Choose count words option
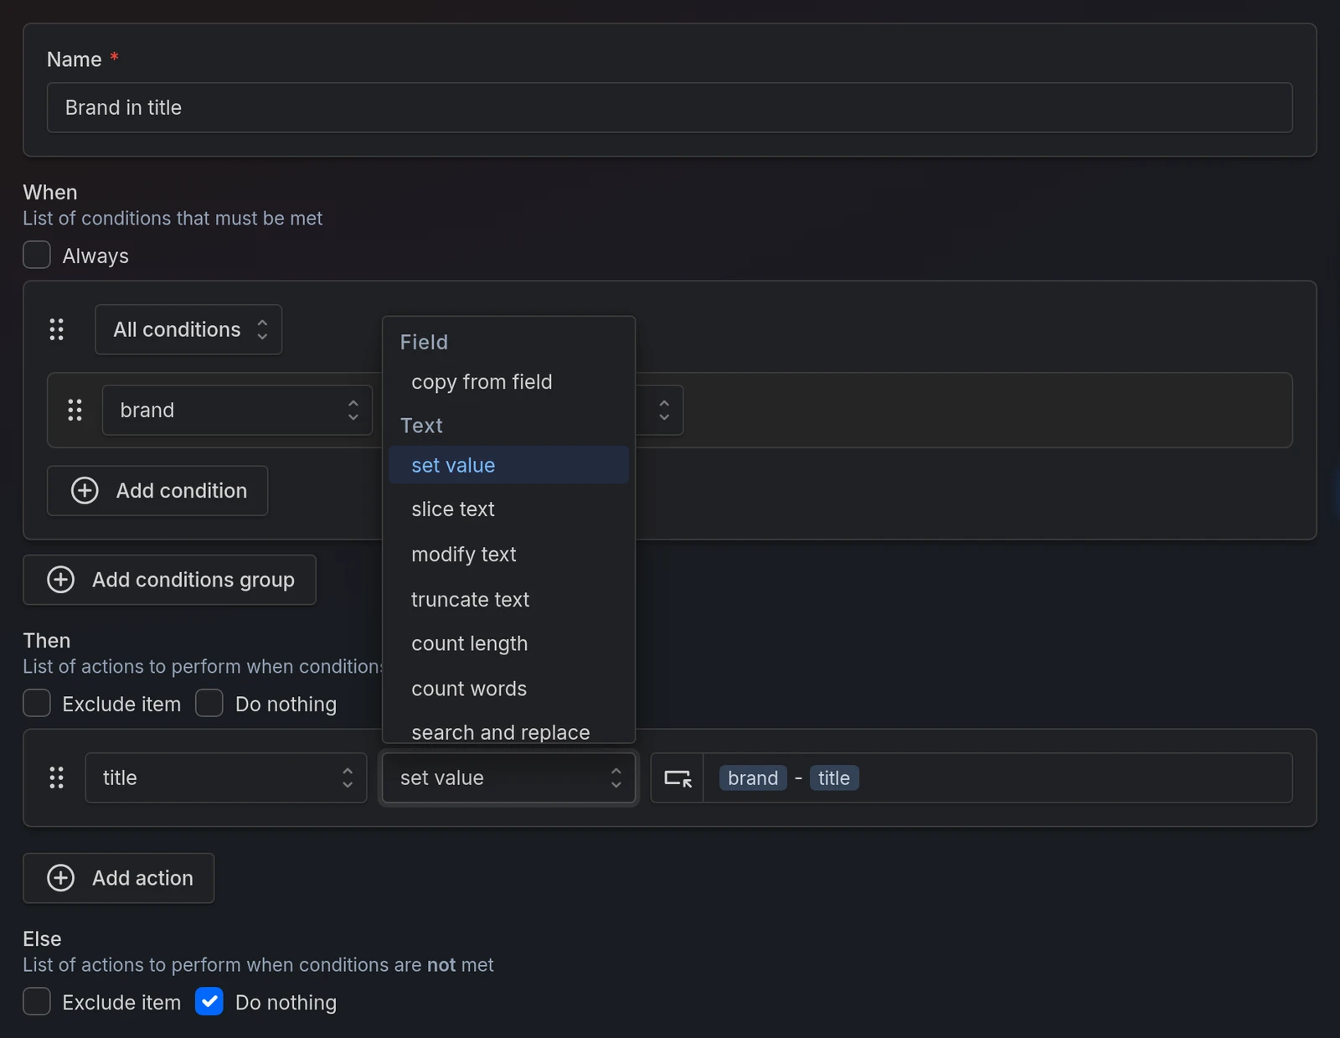This screenshot has width=1340, height=1038. (x=508, y=689)
